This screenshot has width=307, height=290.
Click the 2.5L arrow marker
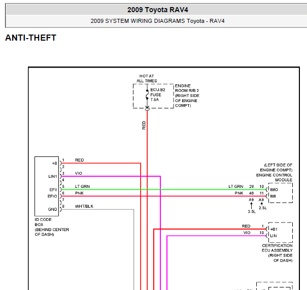[x=262, y=206]
